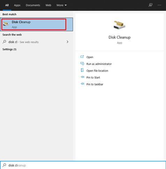Screen dimensions: 166x169
Task: Click the Open file location icon
Action: pyautogui.click(x=82, y=70)
